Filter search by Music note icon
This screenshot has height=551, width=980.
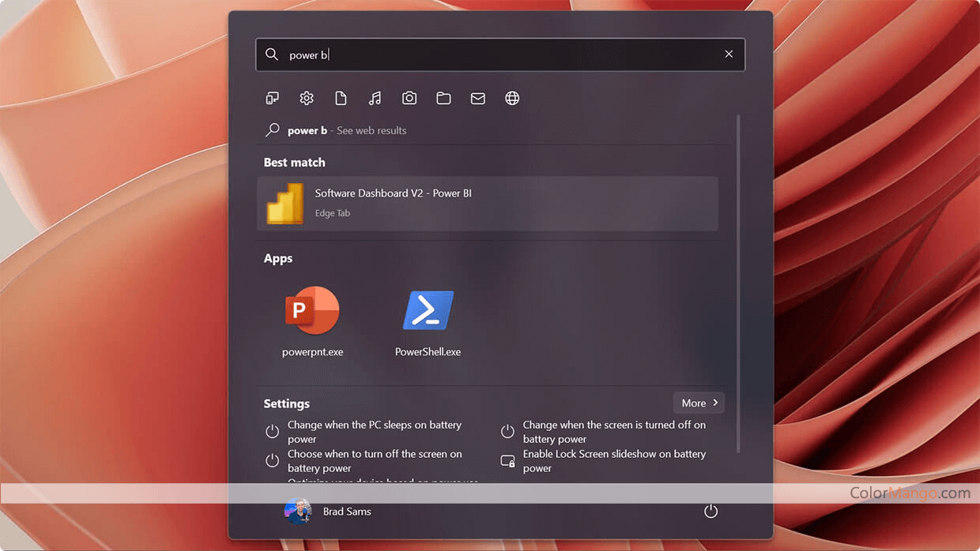(375, 99)
